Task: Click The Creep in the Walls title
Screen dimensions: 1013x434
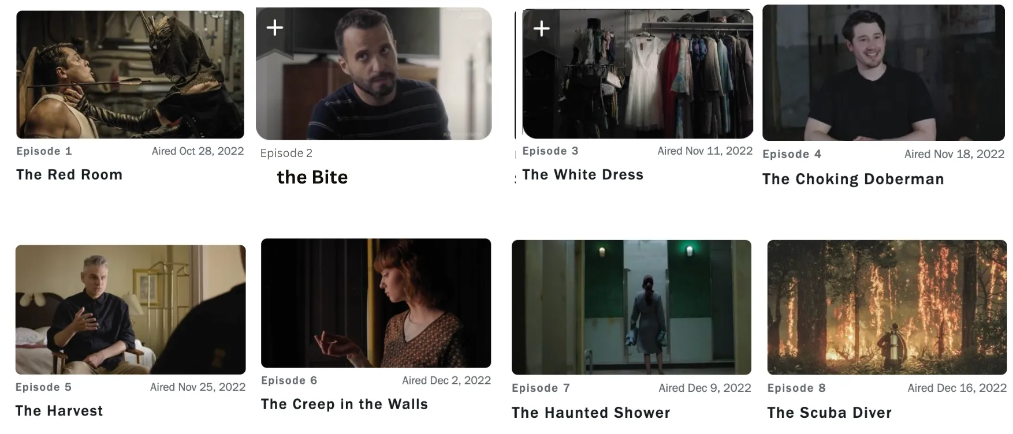Action: (x=344, y=404)
